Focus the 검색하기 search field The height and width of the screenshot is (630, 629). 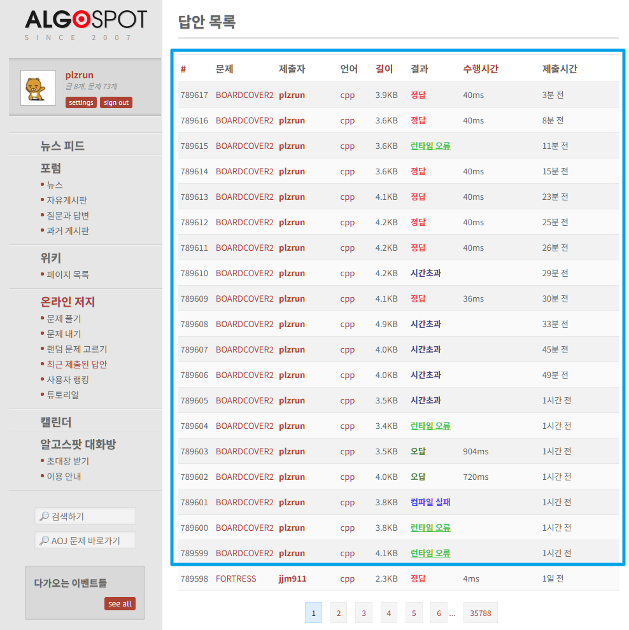click(x=85, y=516)
